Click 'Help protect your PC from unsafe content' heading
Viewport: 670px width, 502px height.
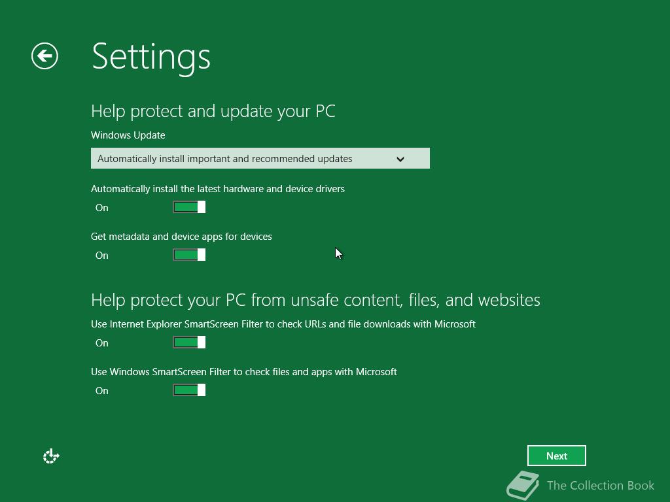coord(315,300)
